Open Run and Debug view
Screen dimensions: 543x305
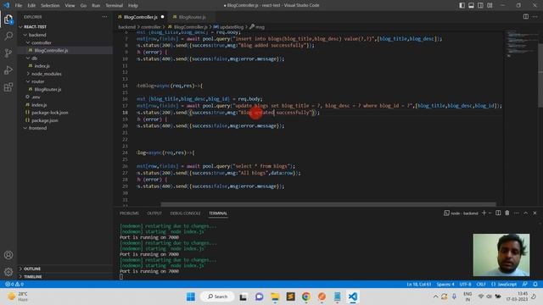point(8,69)
